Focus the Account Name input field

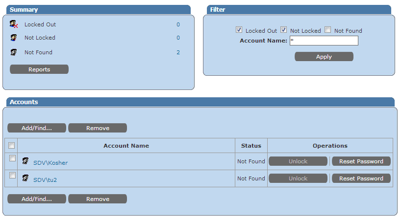click(324, 41)
